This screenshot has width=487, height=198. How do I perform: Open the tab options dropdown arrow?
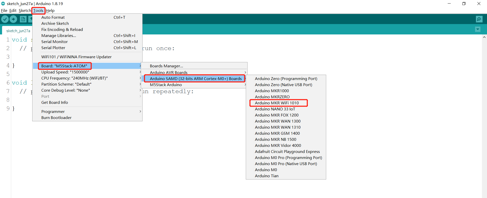point(478,29)
